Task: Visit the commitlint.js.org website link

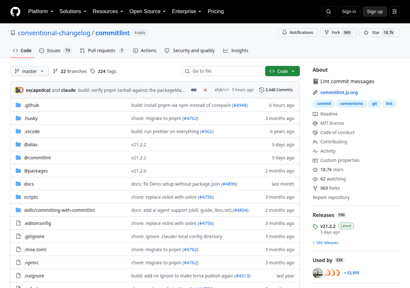Action: pyautogui.click(x=339, y=92)
